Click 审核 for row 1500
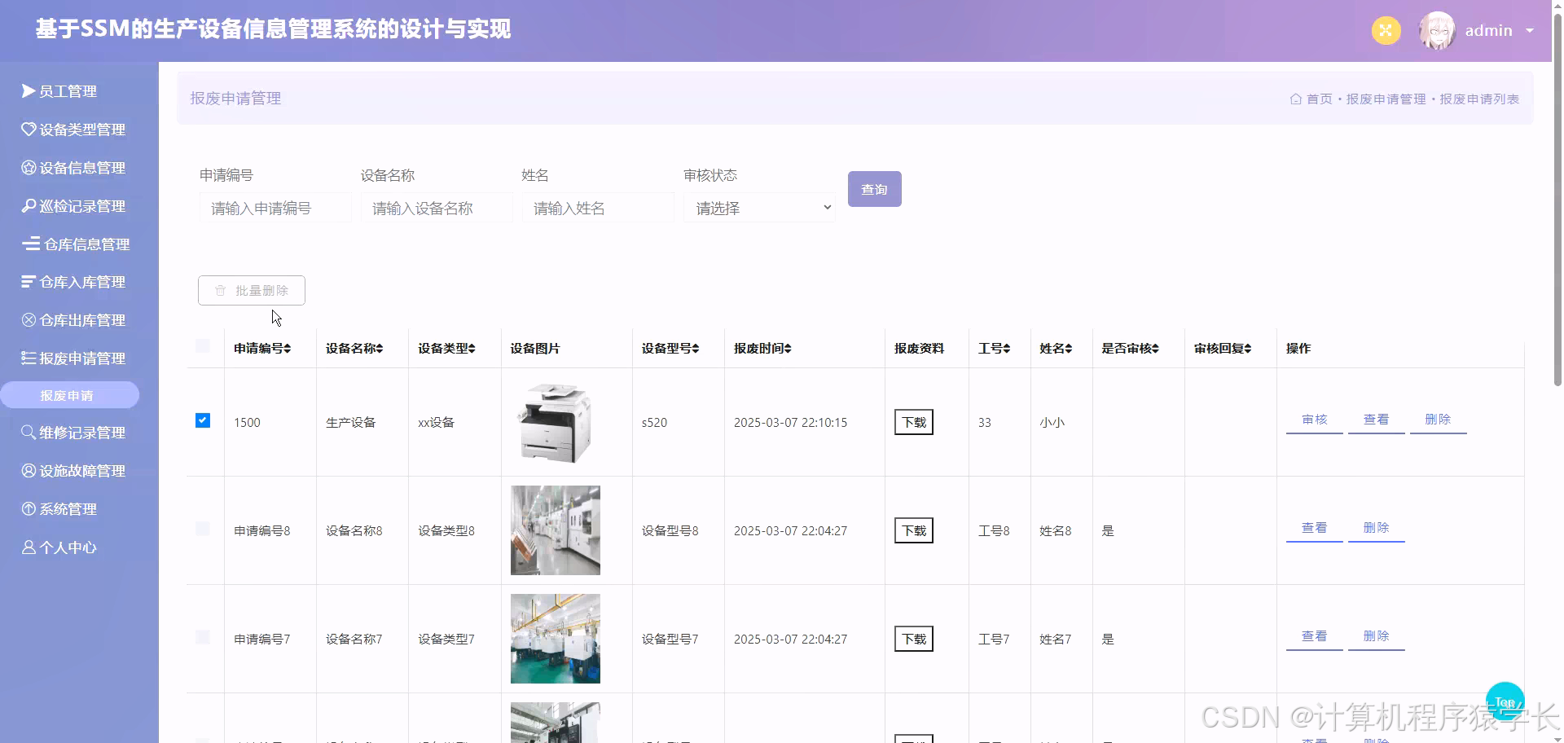Image resolution: width=1564 pixels, height=743 pixels. point(1314,420)
